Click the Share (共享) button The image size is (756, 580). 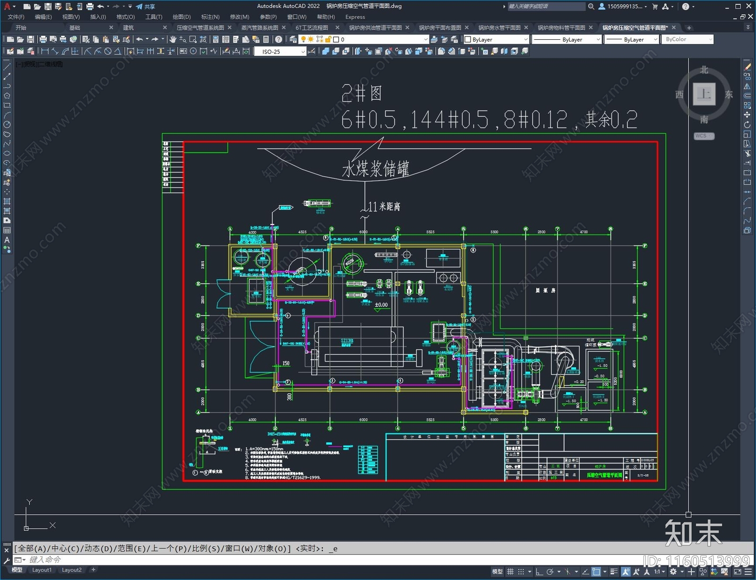[146, 7]
